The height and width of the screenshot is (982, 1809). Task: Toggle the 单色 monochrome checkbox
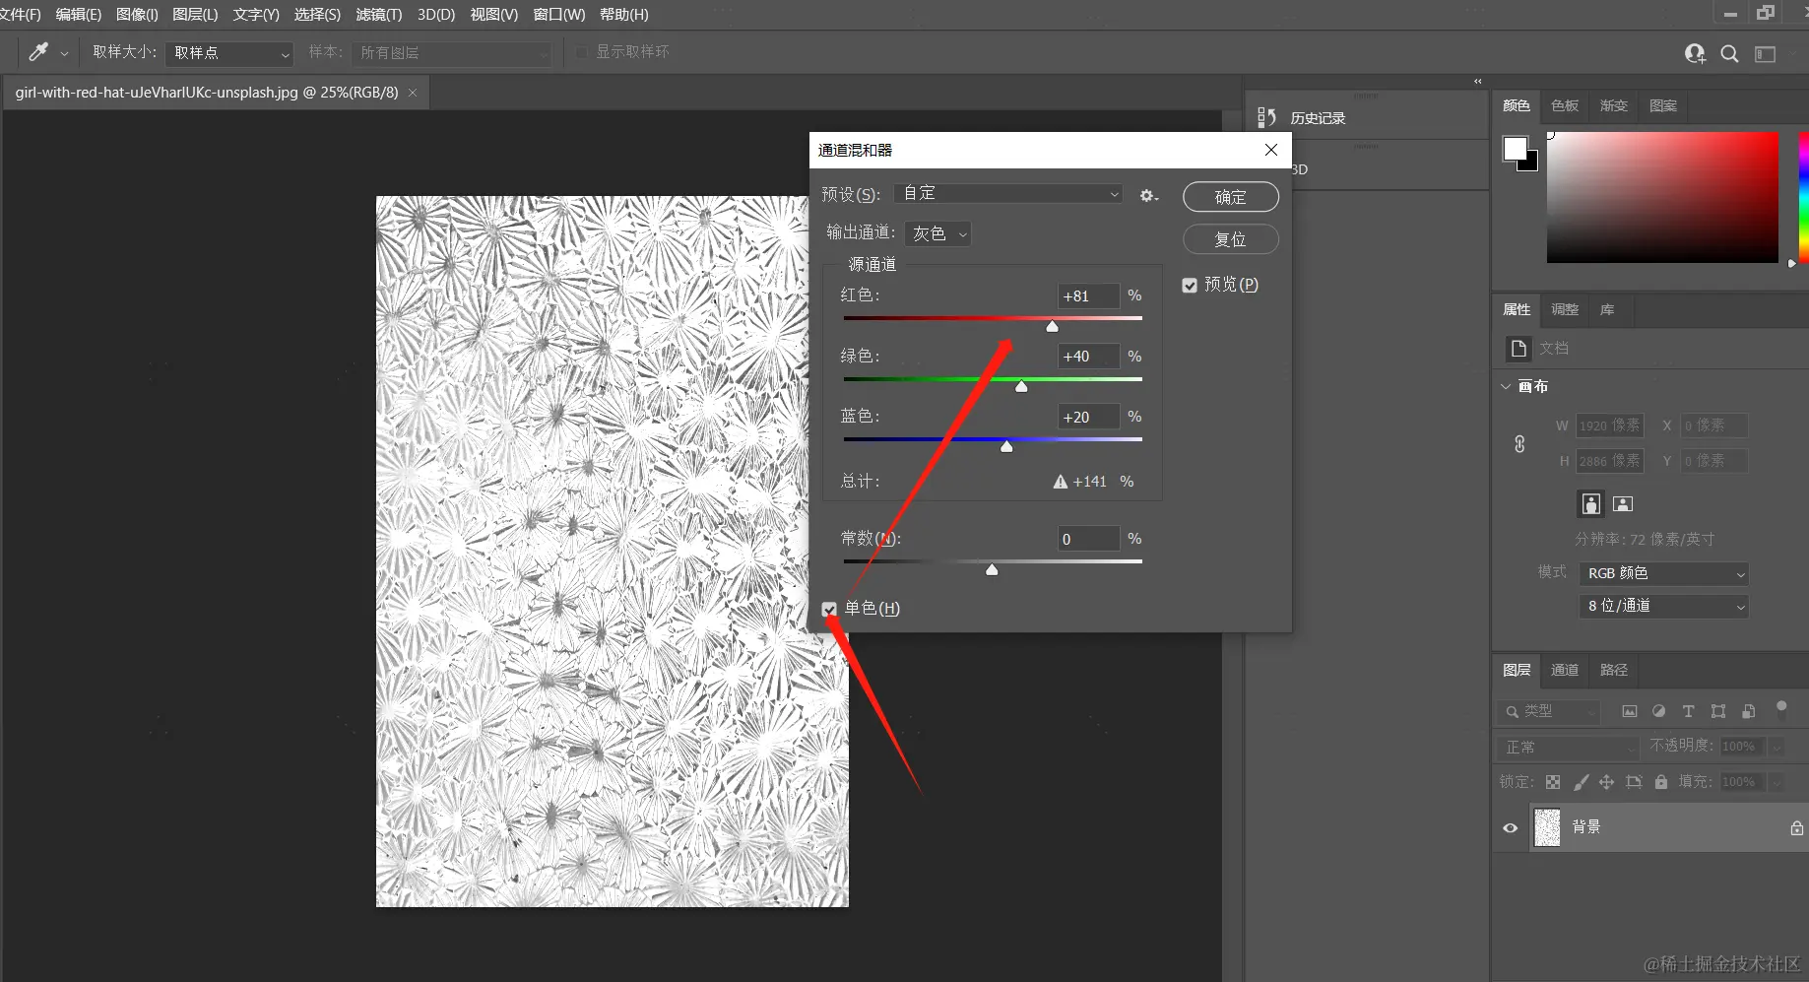(829, 610)
